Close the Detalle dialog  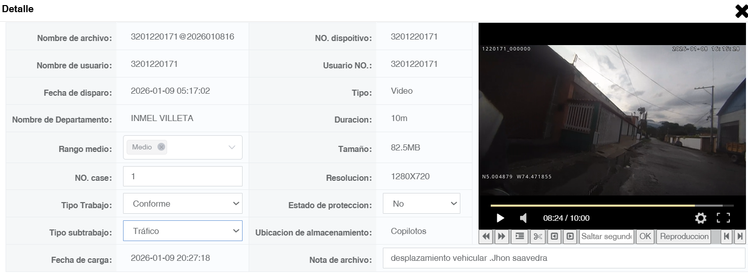click(741, 11)
